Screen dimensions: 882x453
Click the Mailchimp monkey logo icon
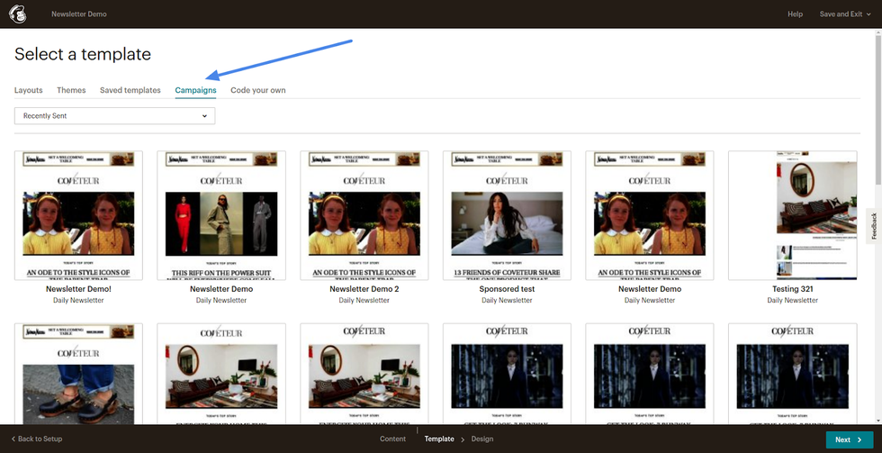click(x=17, y=14)
